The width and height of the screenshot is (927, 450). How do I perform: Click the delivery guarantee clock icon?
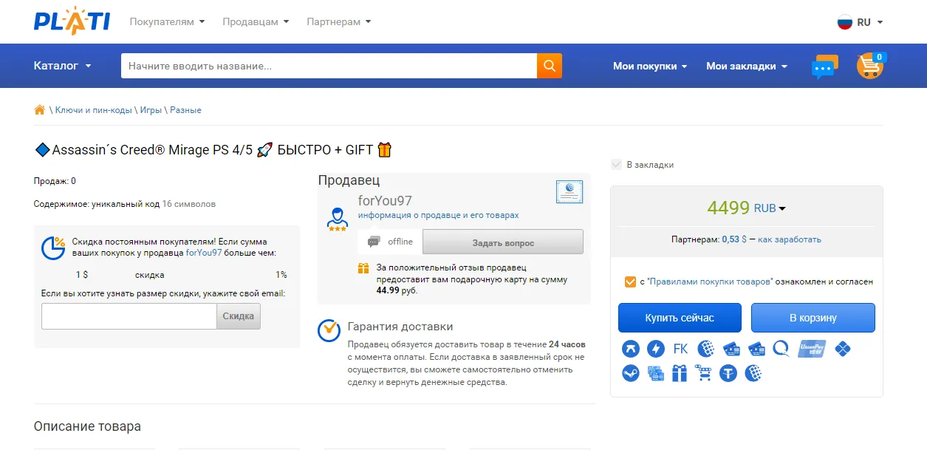point(329,330)
